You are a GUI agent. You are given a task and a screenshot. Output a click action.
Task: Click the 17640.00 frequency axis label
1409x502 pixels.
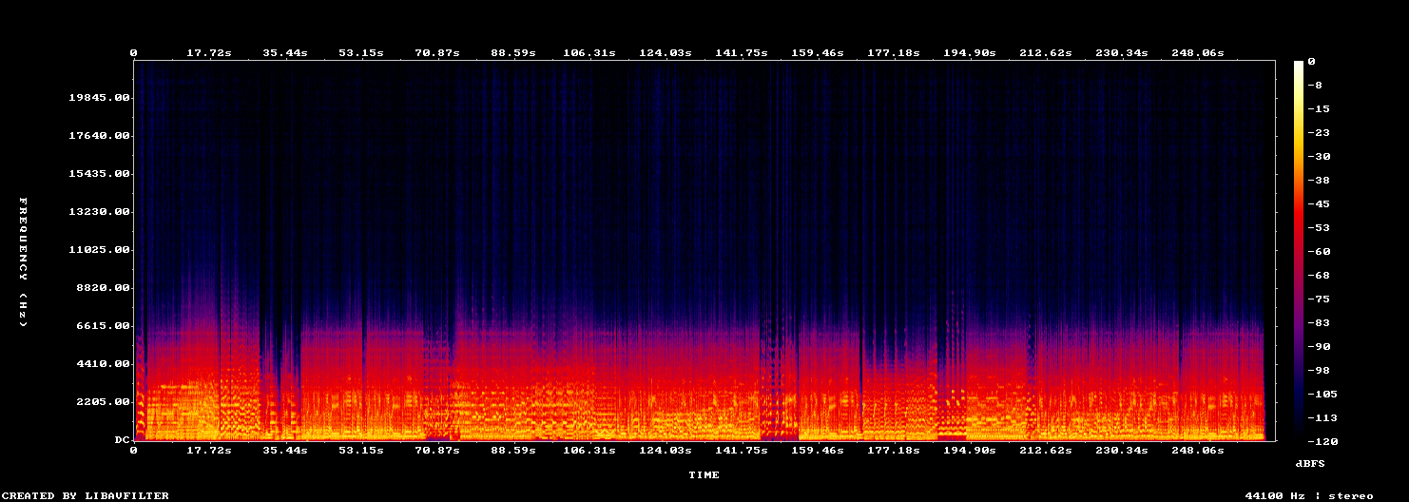tap(99, 136)
